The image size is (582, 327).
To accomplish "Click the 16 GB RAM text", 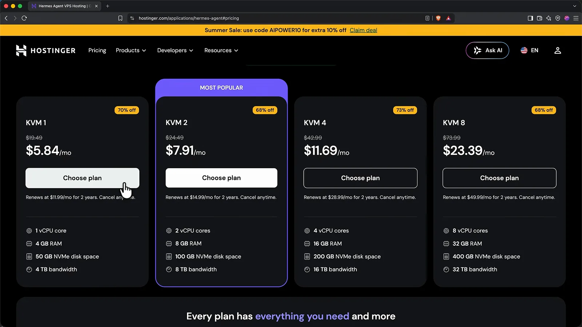I will pos(327,244).
